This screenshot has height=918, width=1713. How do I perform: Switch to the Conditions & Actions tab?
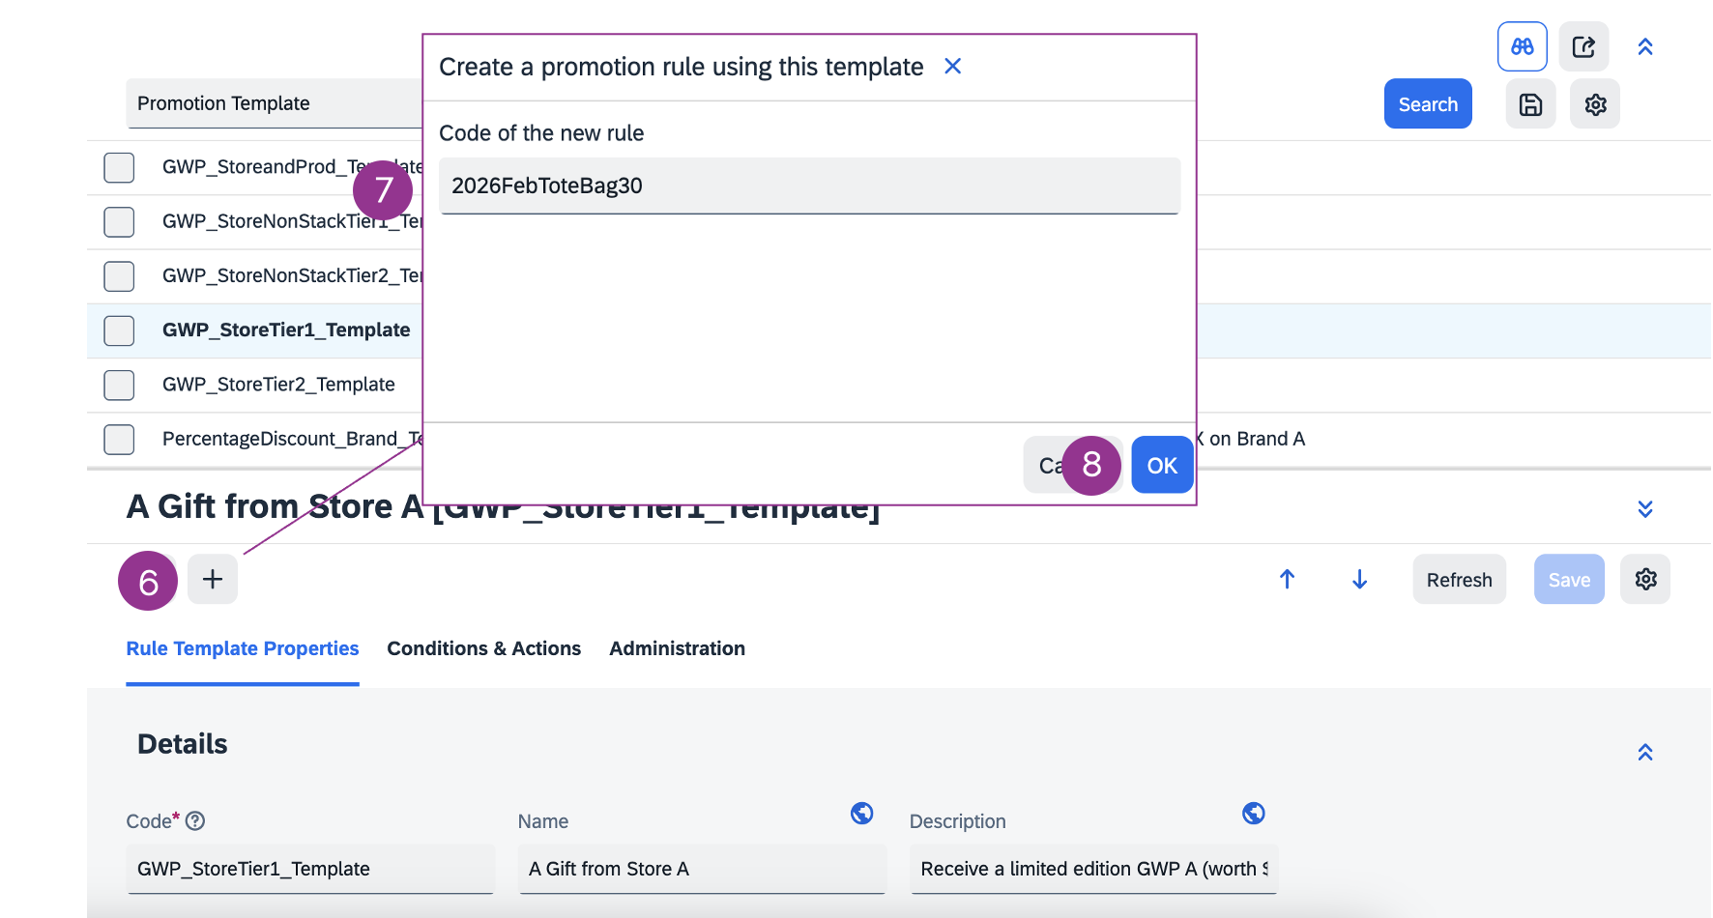pos(483,648)
